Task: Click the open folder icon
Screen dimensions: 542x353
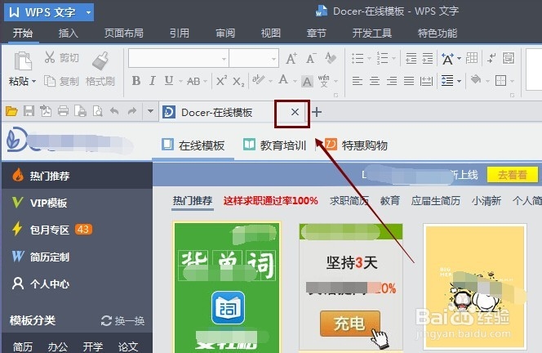Action: [11, 111]
